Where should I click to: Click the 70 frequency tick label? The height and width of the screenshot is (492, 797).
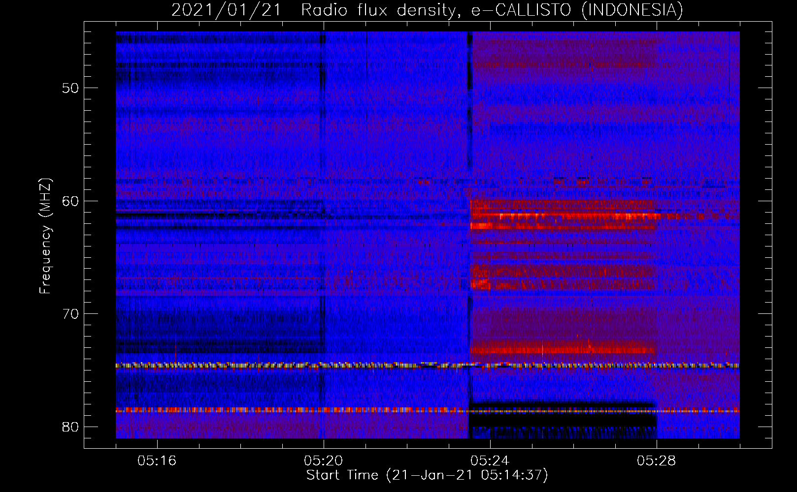[x=71, y=314]
